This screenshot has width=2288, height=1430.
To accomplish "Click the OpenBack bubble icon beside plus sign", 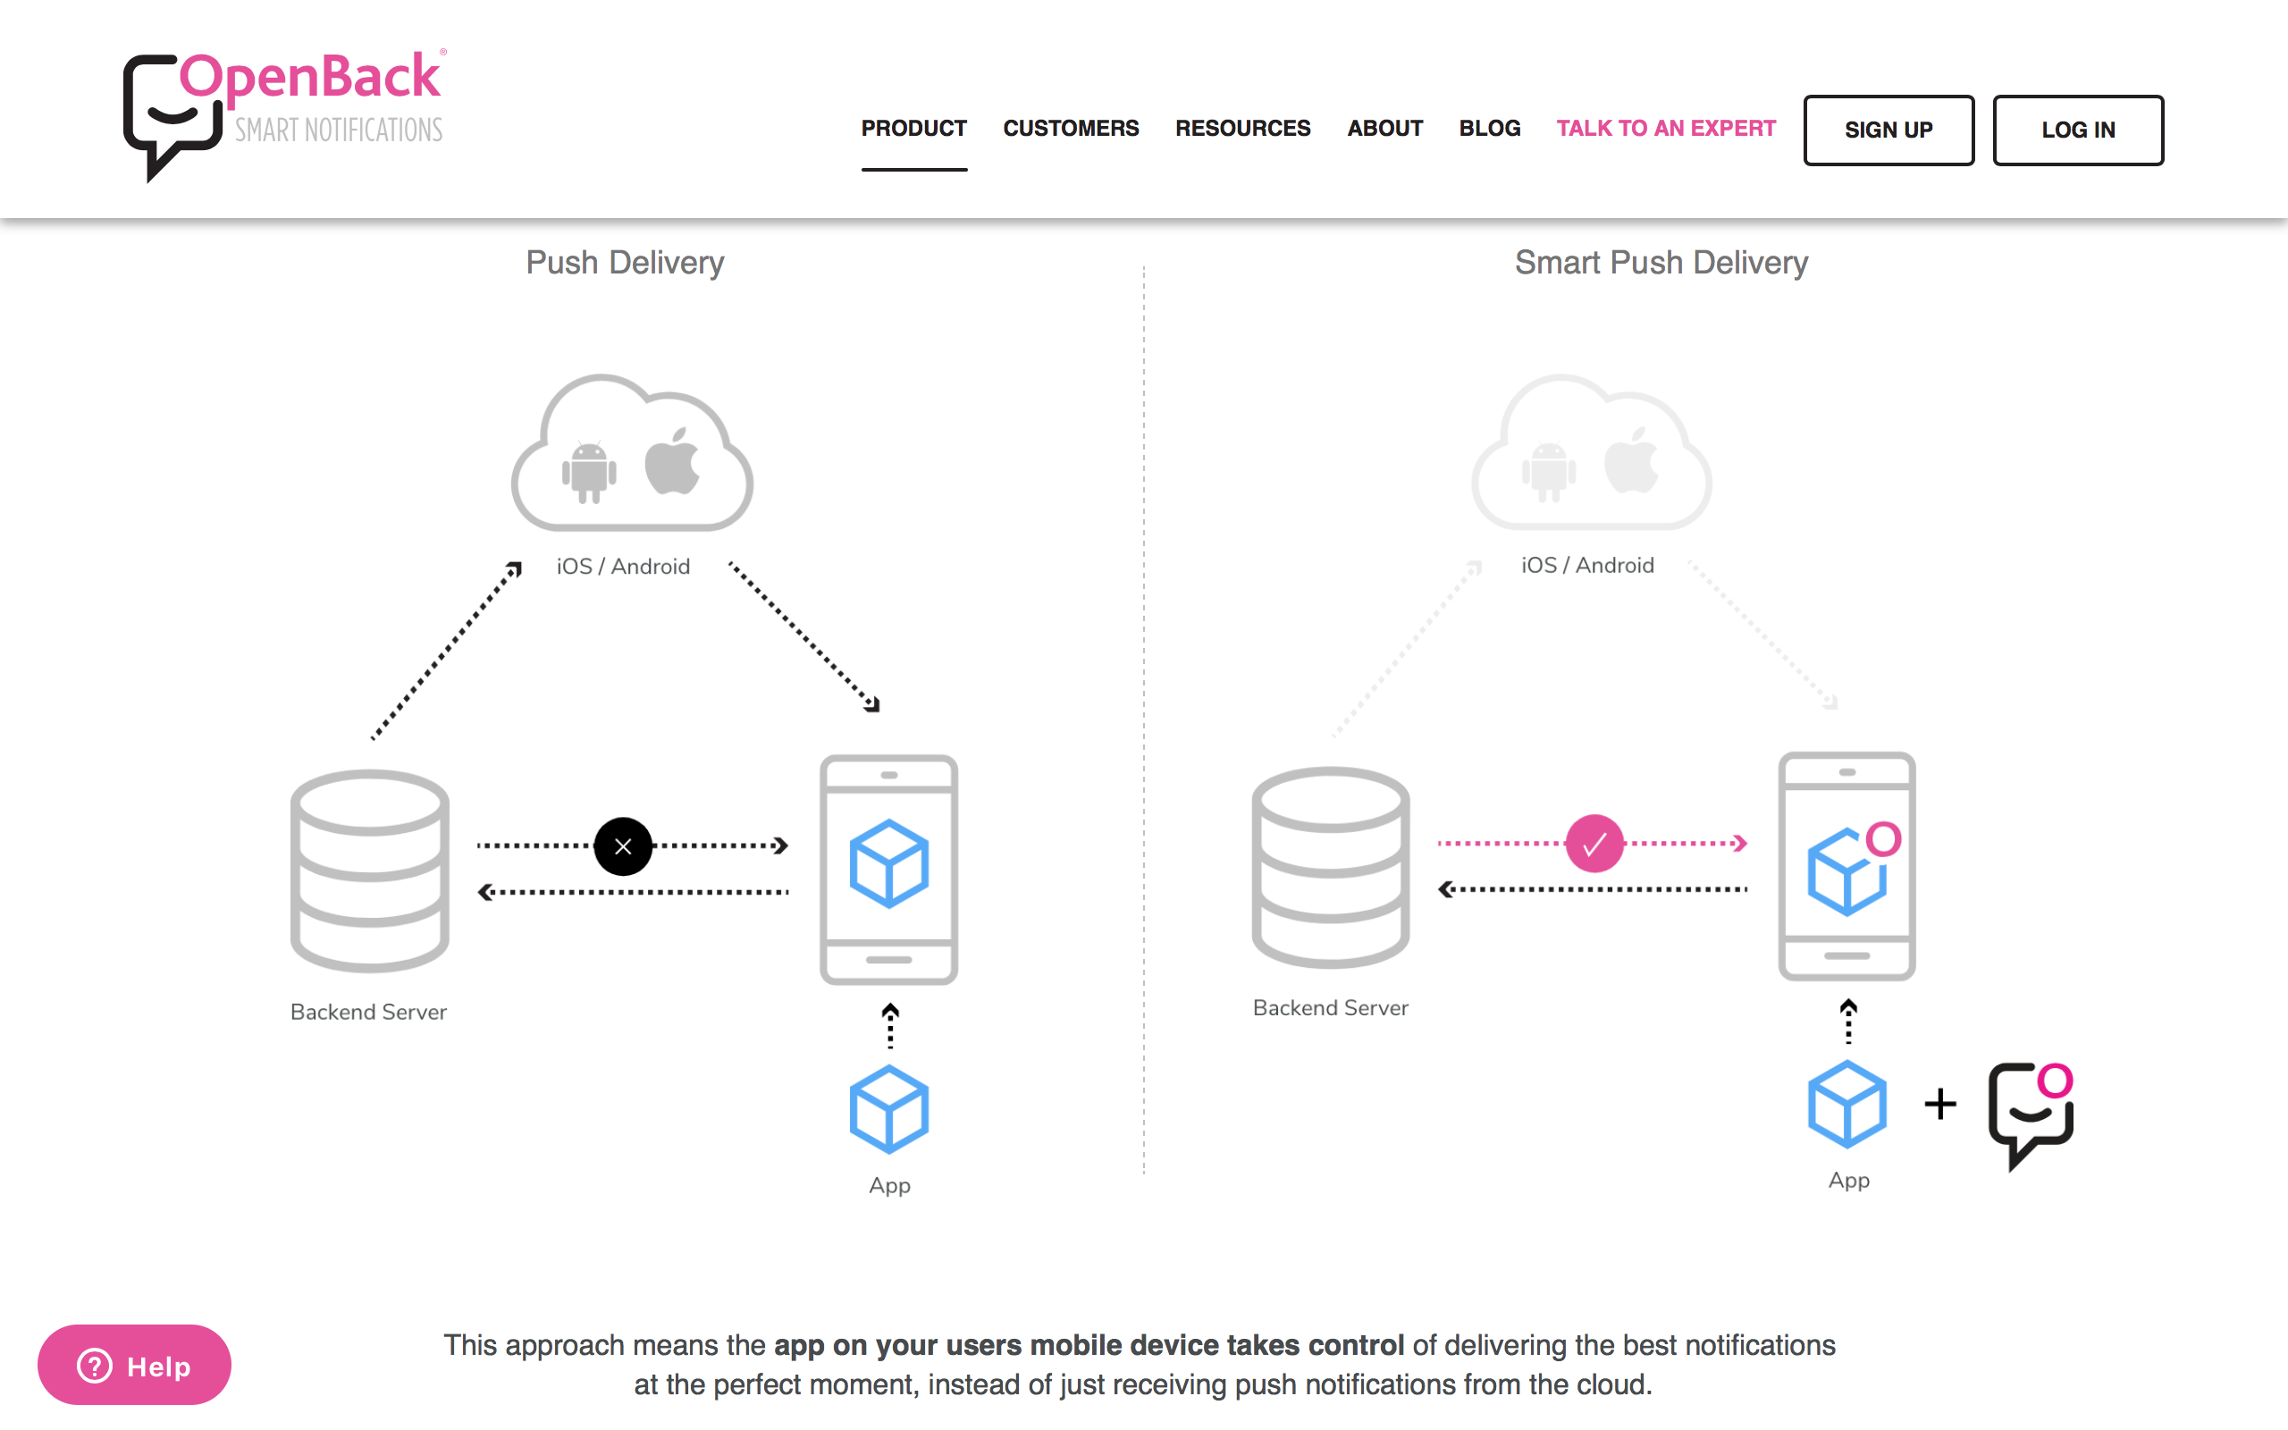I will click(2030, 1115).
